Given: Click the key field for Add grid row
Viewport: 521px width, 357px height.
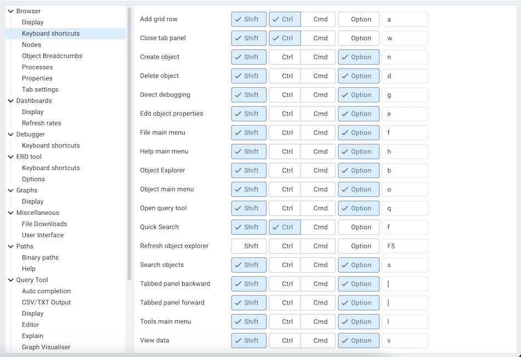Looking at the screenshot, I should [x=405, y=19].
